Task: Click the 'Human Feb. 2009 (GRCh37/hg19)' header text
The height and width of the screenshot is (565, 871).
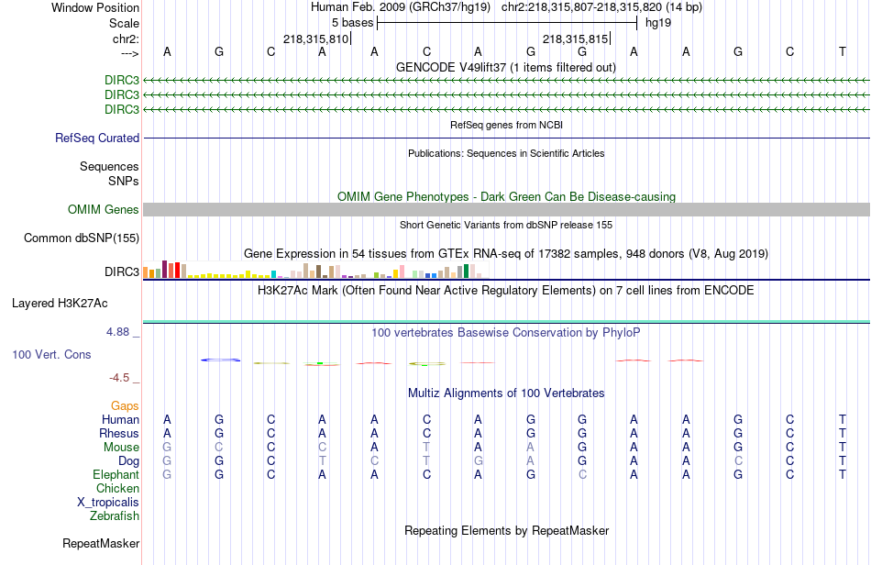Action: coord(401,7)
